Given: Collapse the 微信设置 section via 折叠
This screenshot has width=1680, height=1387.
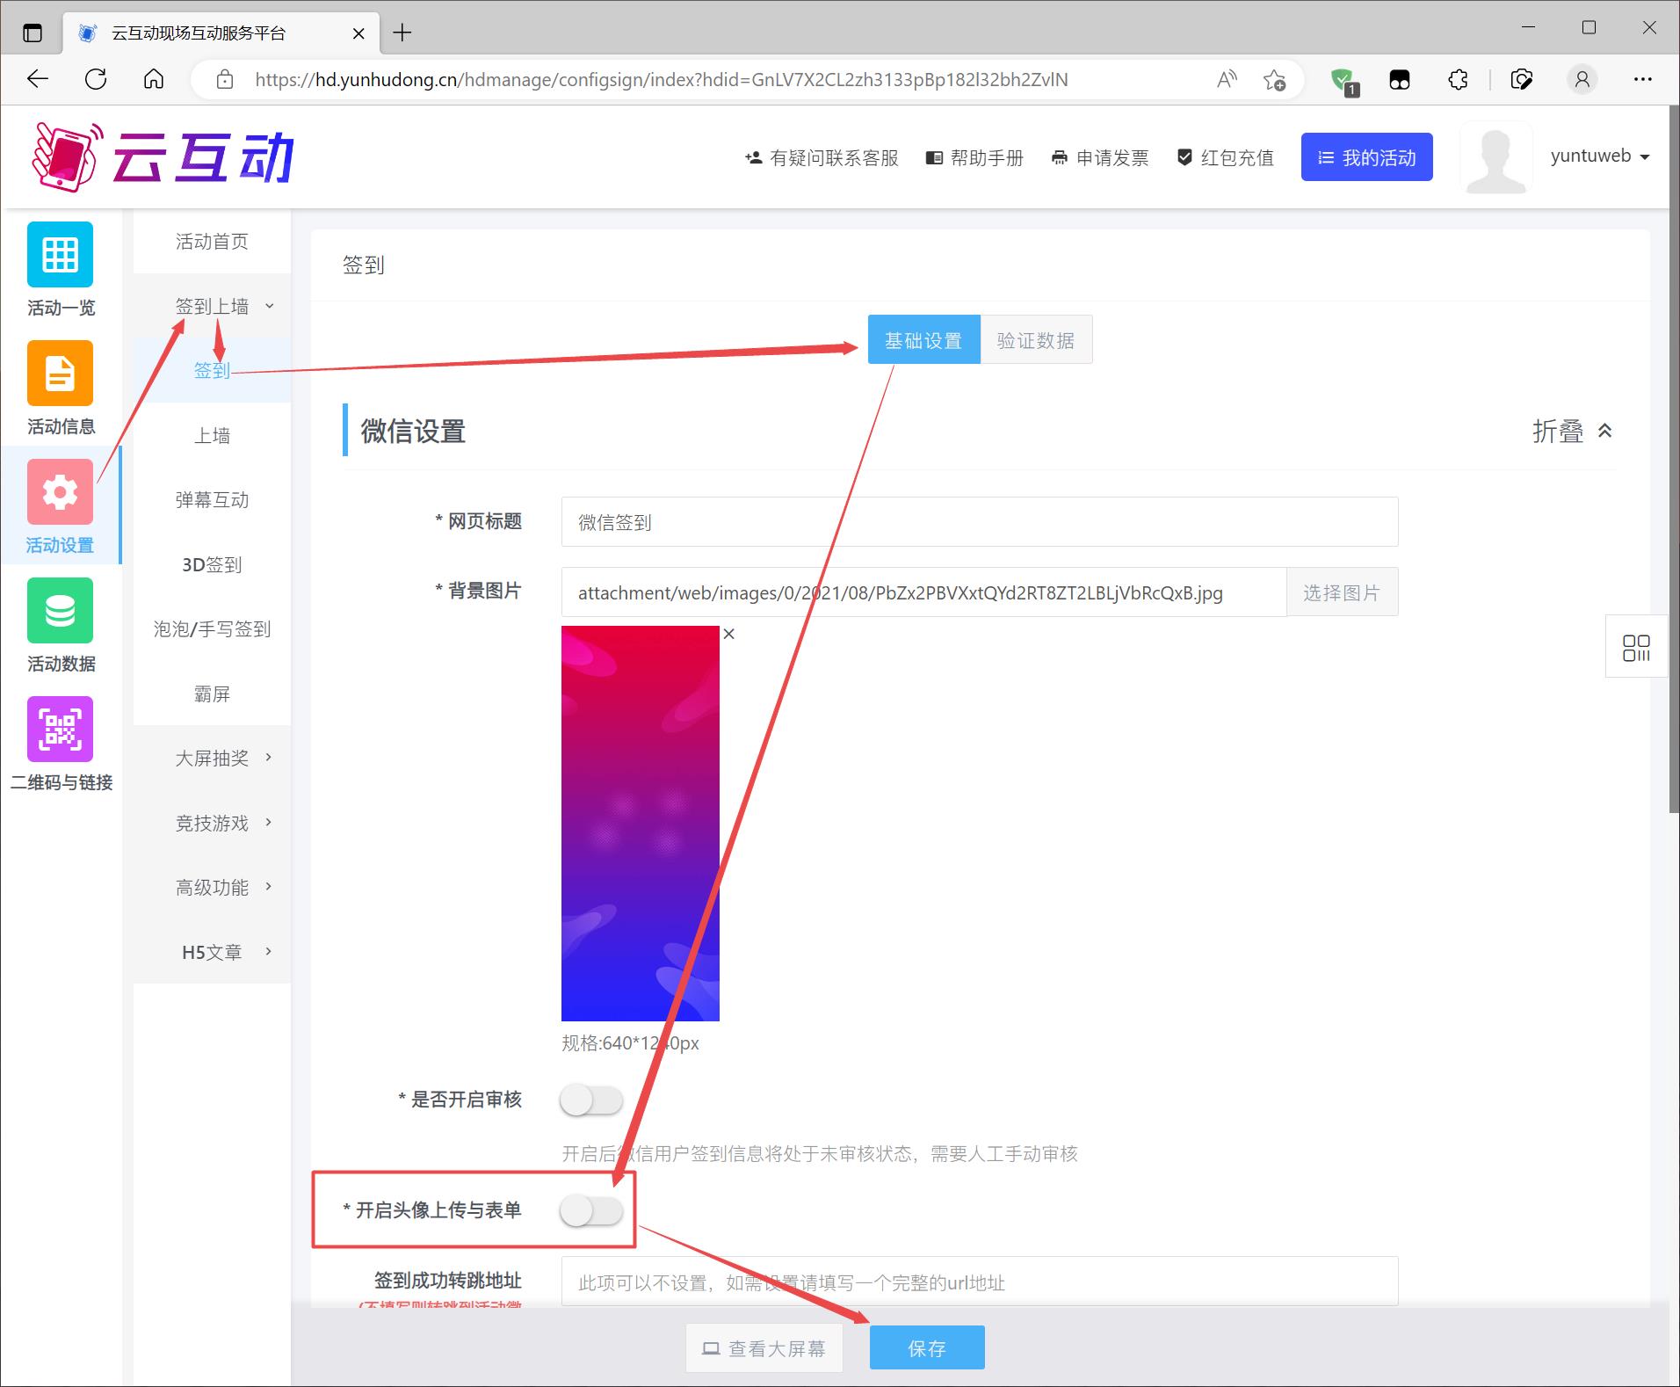Looking at the screenshot, I should (1571, 432).
